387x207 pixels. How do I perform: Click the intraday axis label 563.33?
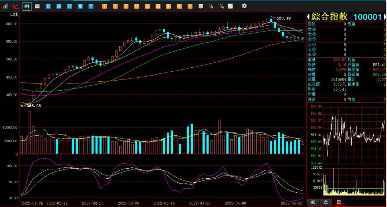[316, 107]
